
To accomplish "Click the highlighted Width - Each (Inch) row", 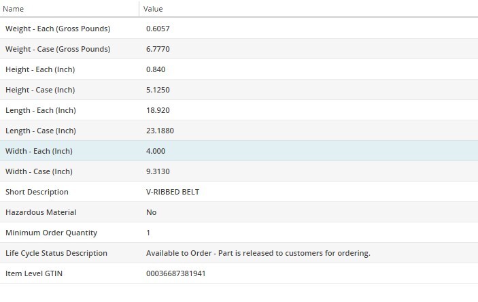I will click(39, 151).
